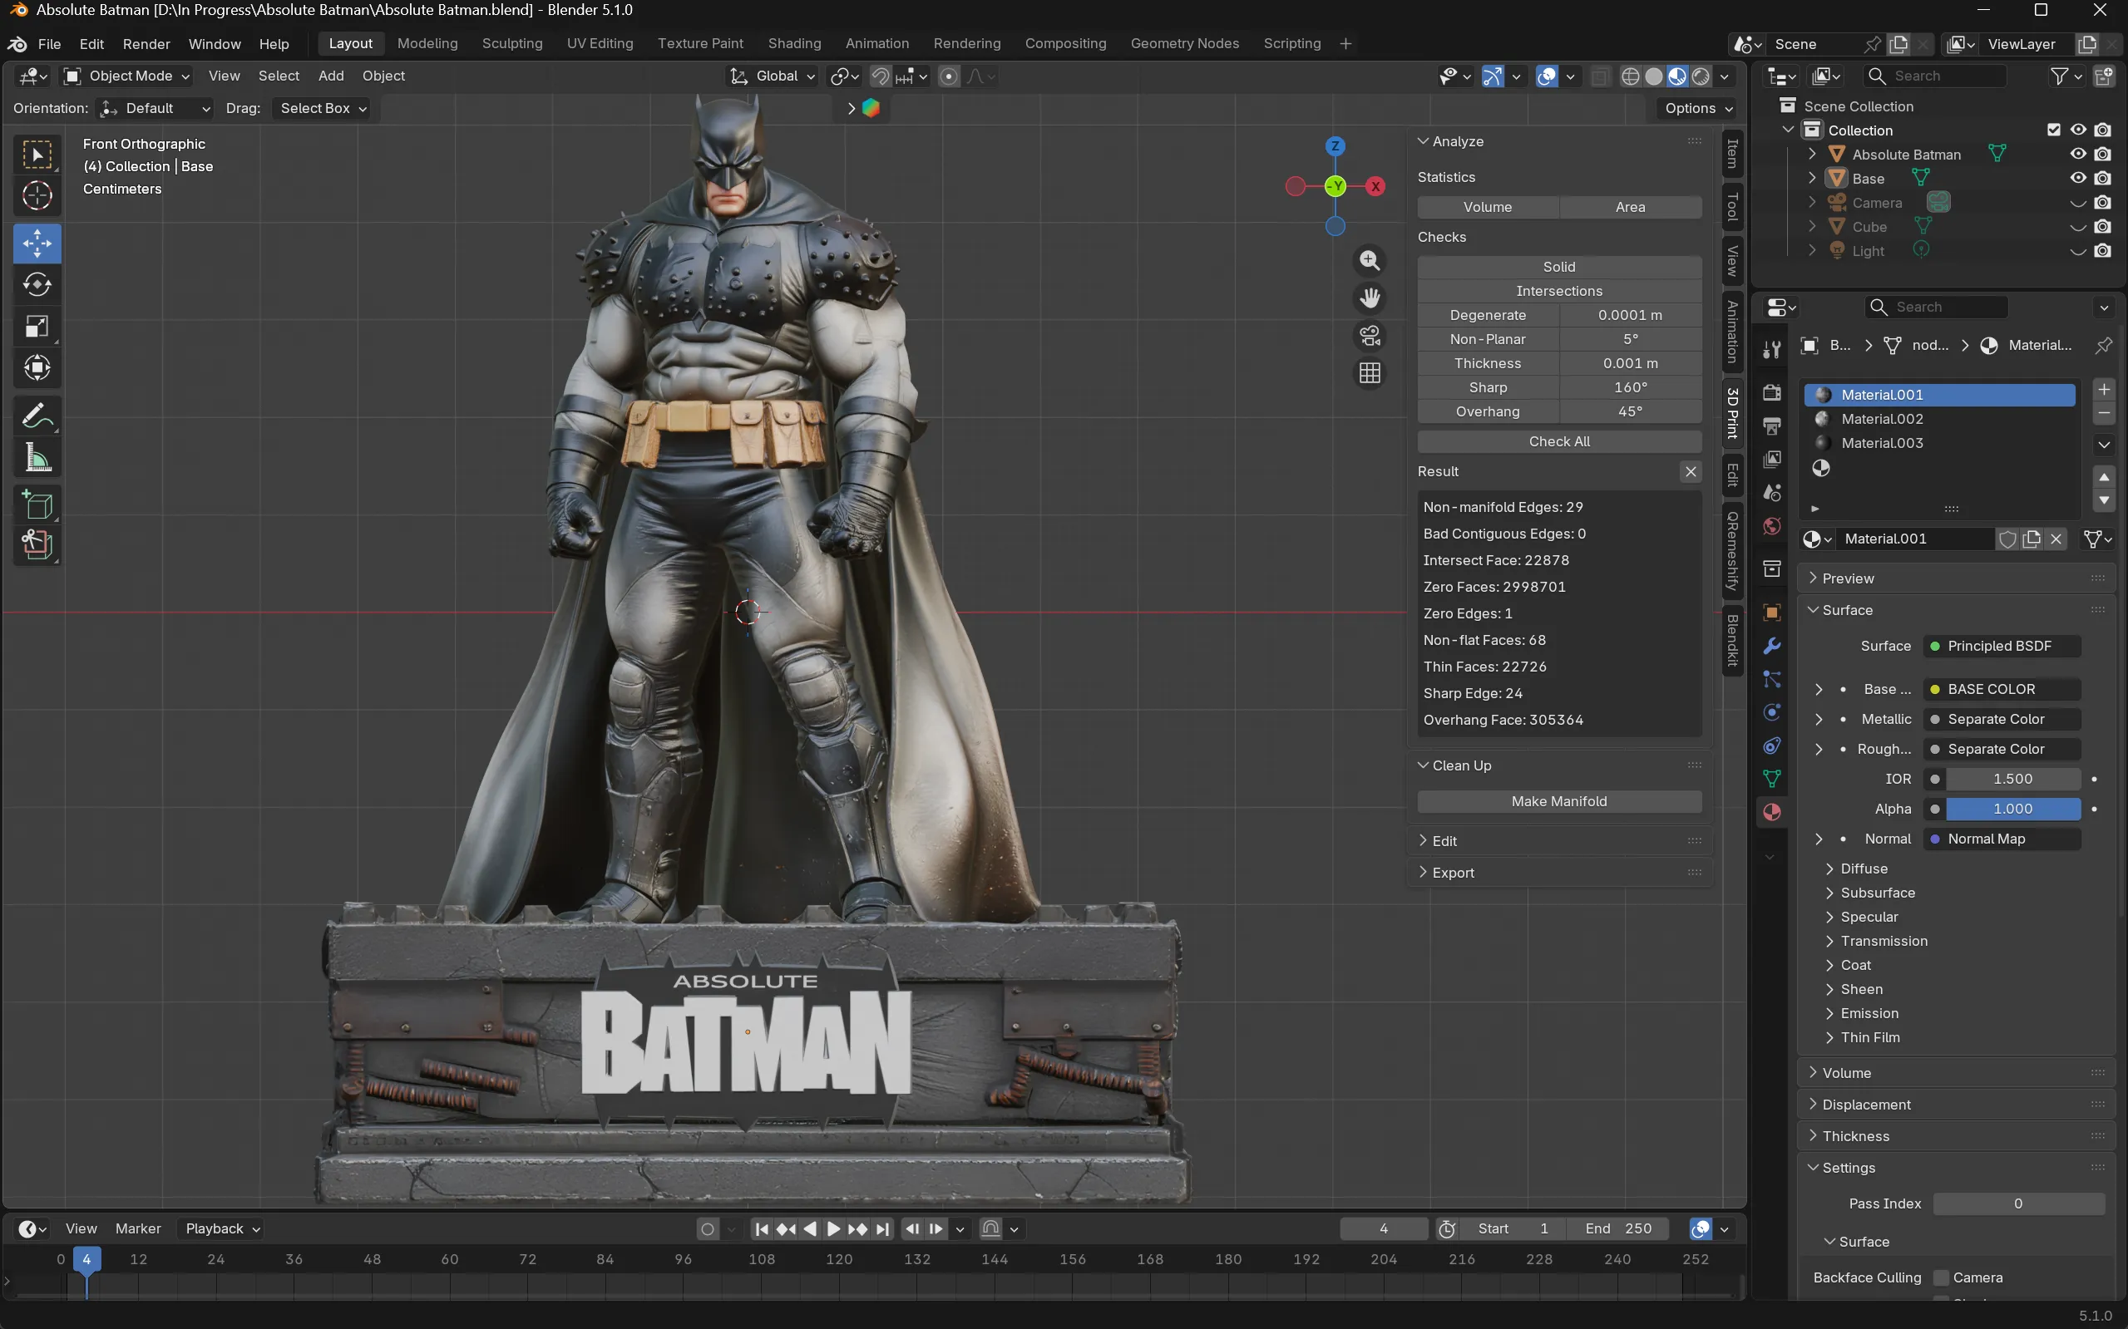
Task: Click the X axis on navigation gizmo
Action: pyautogui.click(x=1375, y=186)
